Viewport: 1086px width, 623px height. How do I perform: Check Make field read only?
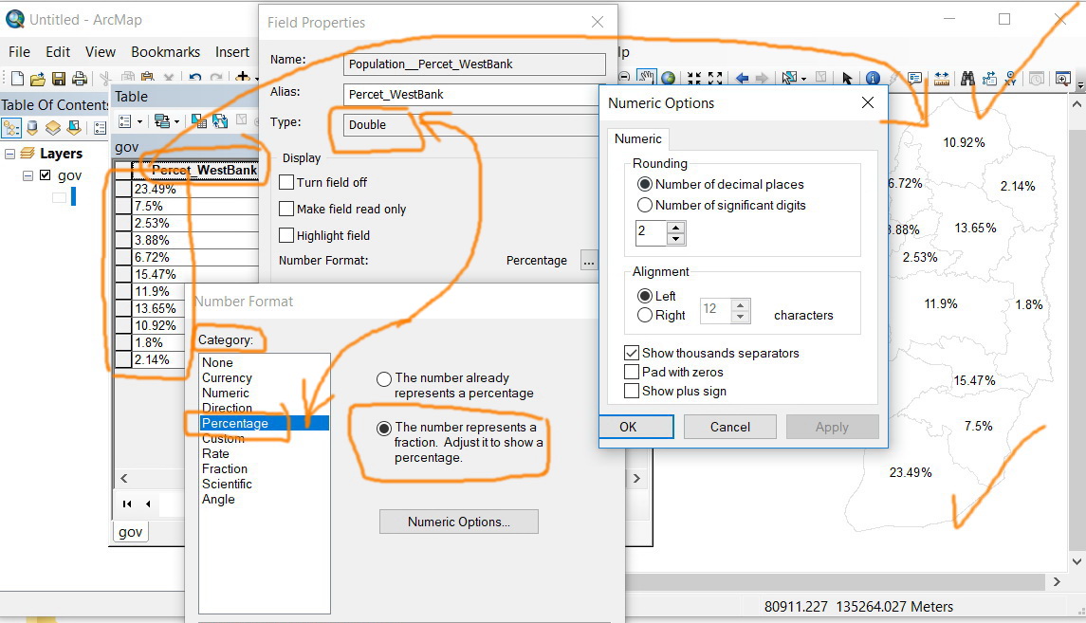click(x=286, y=209)
